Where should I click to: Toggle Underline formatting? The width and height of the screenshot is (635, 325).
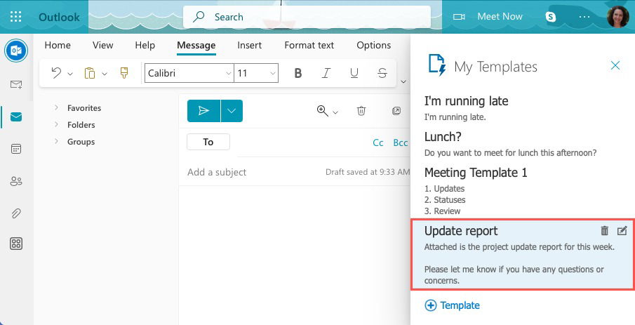pos(354,73)
